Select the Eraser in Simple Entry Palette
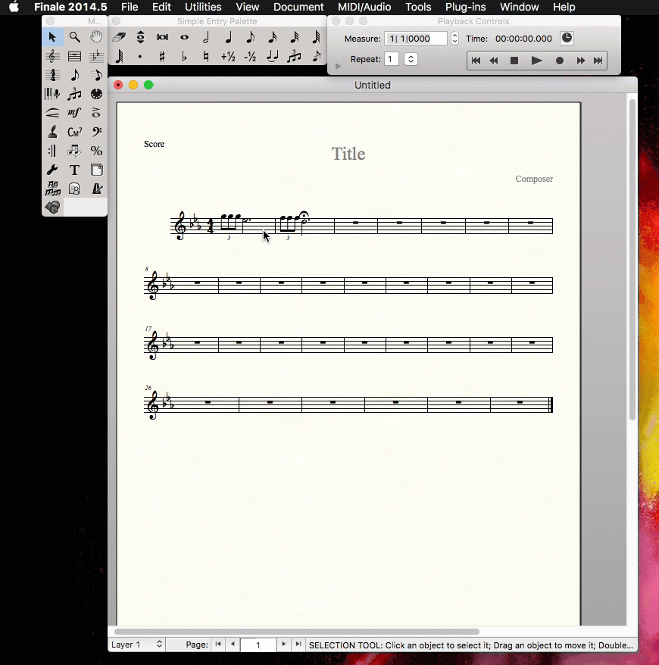Viewport: 659px width, 665px height. click(x=119, y=37)
